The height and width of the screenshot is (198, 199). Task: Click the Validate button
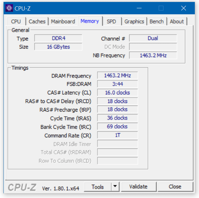[139, 187]
